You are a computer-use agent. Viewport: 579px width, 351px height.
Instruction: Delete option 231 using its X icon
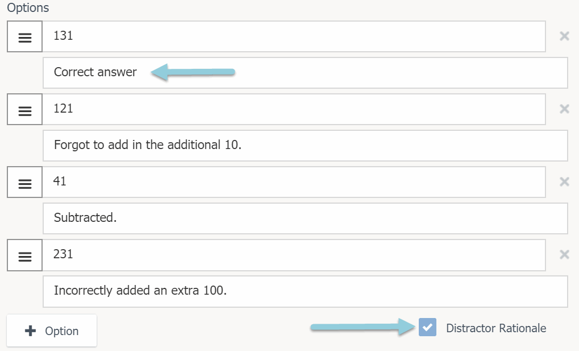[564, 255]
